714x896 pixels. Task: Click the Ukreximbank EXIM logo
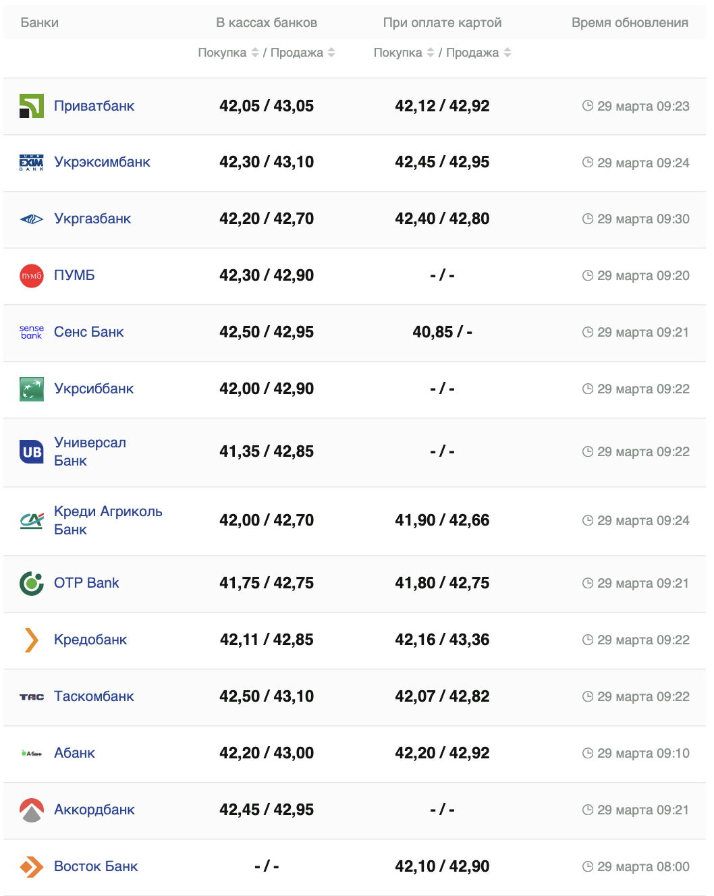32,163
